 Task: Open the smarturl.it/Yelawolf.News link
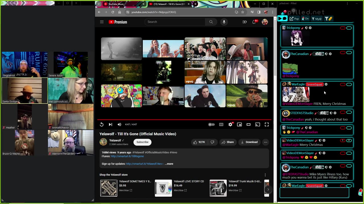[145, 164]
